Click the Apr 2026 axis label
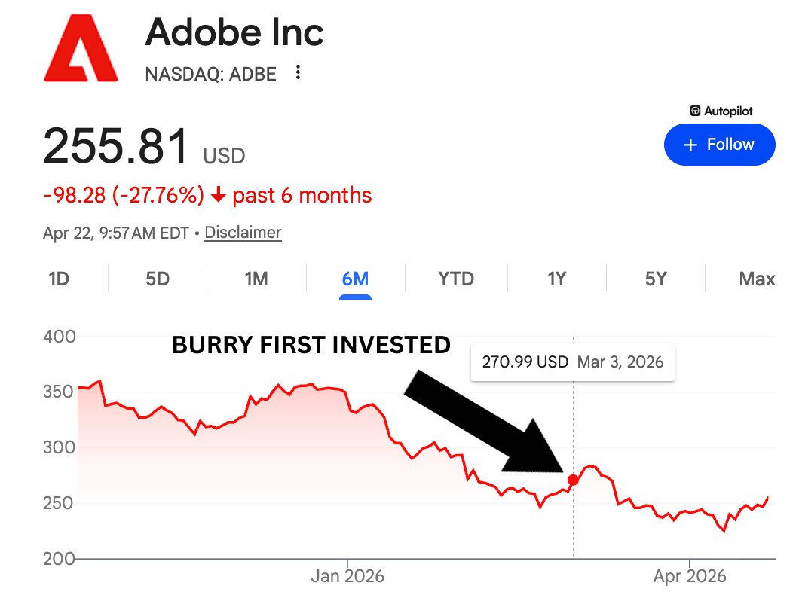 690,577
